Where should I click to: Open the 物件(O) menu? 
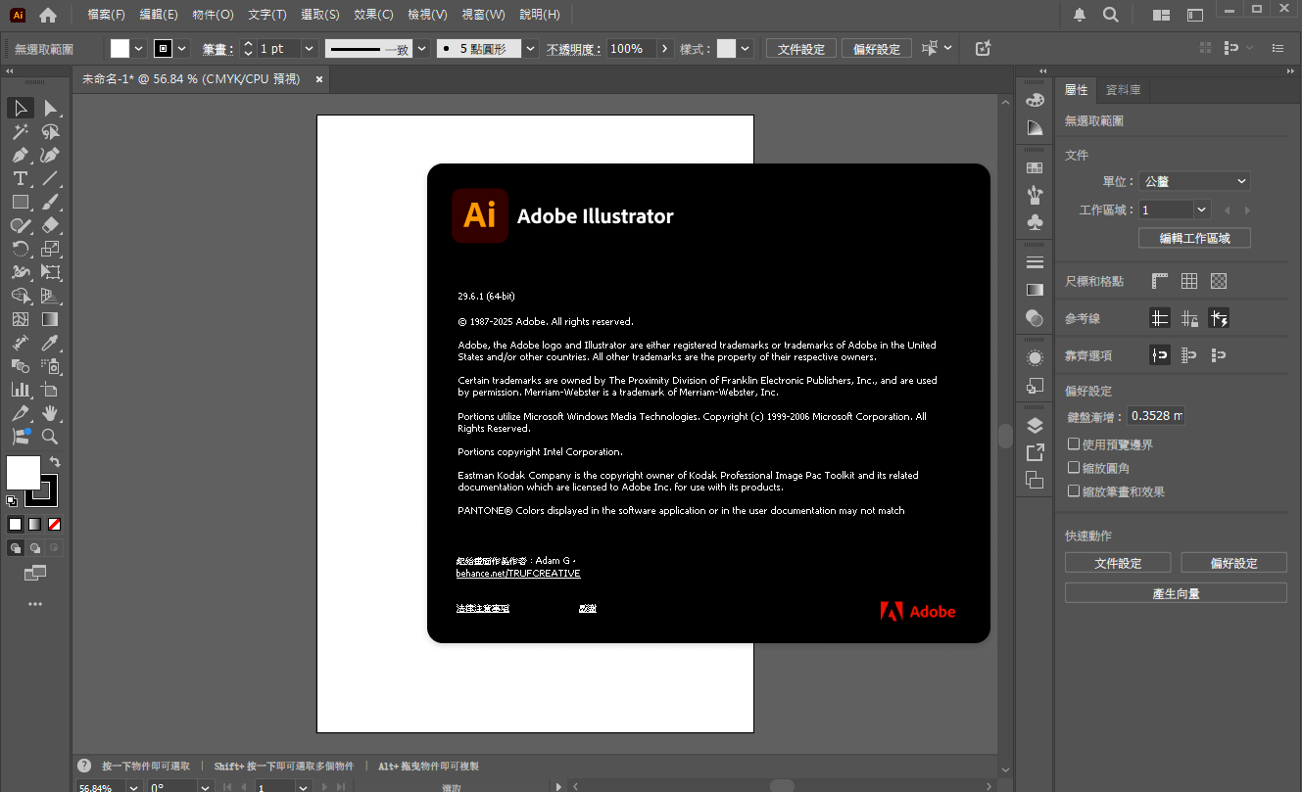[213, 15]
